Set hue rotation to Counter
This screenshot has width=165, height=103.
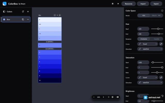tap(156, 39)
